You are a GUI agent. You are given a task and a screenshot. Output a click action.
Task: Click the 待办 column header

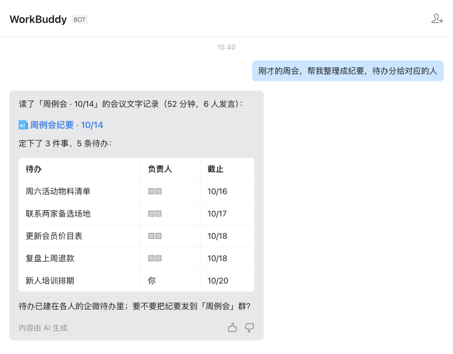(x=79, y=169)
